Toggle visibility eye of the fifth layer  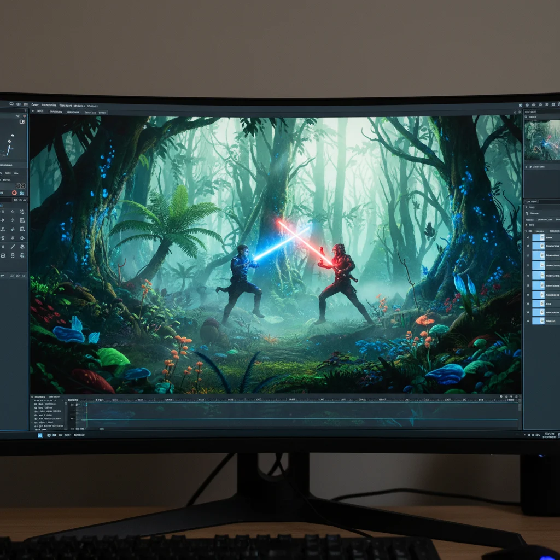[x=528, y=276]
